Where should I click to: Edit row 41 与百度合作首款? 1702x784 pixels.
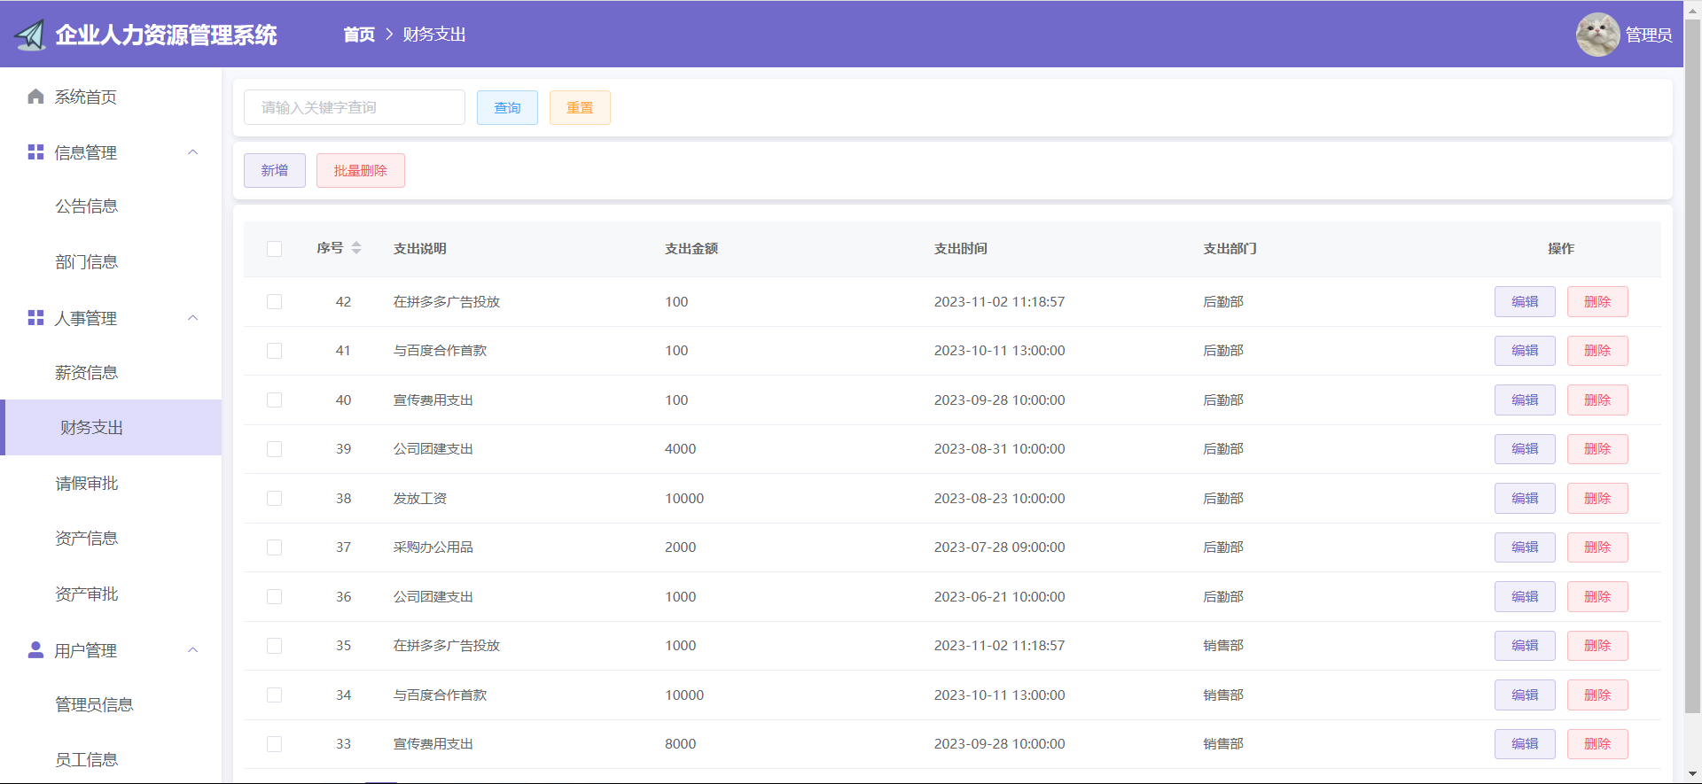click(1525, 351)
